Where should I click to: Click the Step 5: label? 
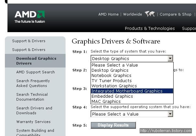click(80, 125)
